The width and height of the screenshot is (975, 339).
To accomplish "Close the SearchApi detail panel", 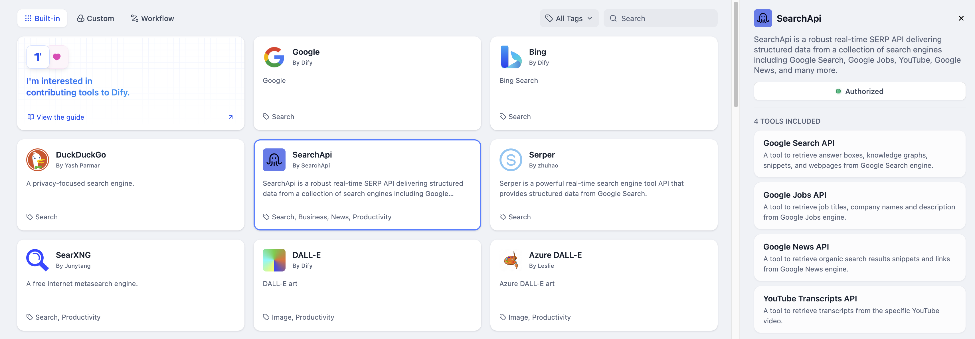I will 961,18.
